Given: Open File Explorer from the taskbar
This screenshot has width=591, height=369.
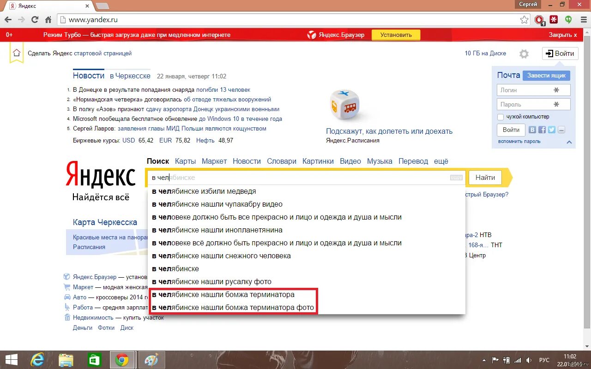Looking at the screenshot, I should pos(66,360).
